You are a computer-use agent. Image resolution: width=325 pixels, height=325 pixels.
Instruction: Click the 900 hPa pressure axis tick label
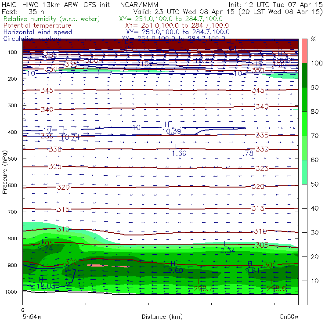(12, 265)
